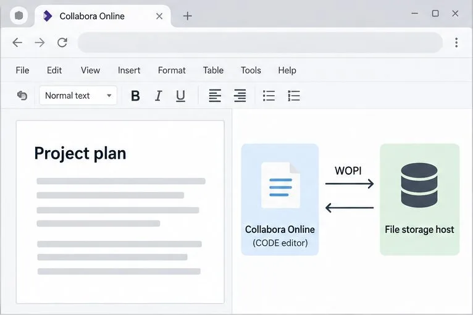473x315 pixels.
Task: Toggle Underline formatting
Action: click(x=180, y=96)
